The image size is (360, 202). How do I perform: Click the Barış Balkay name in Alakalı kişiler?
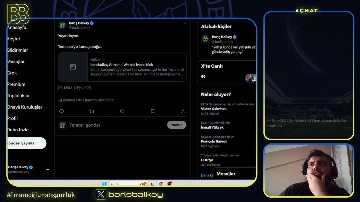coord(222,37)
